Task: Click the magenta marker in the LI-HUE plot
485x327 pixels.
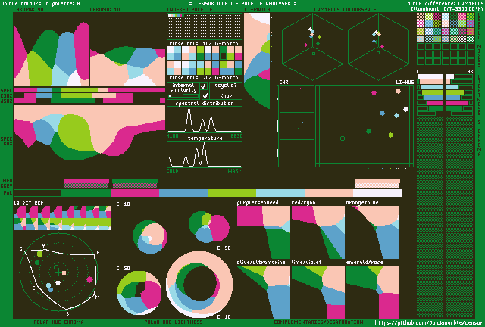Action: tap(374, 92)
